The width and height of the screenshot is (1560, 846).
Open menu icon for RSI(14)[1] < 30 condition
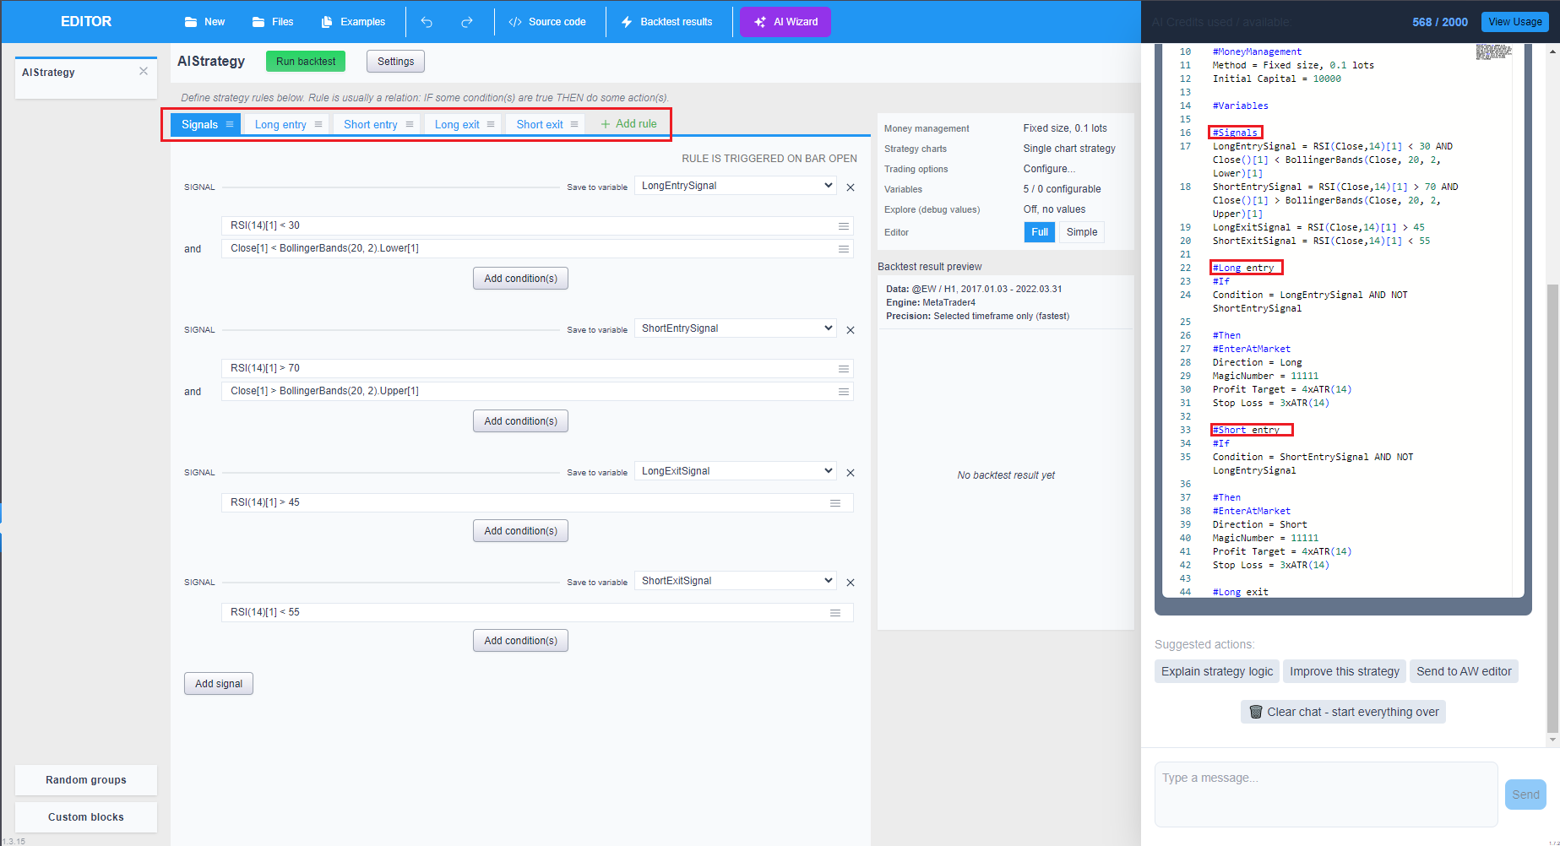[843, 226]
